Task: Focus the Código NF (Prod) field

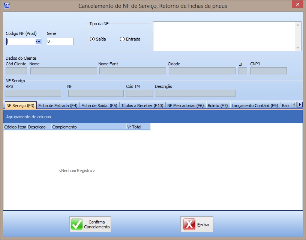Action: point(21,42)
